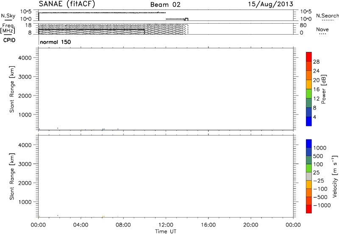Image resolution: width=339 pixels, height=234 pixels.
Task: Click the date 15/Aug/2013
Action: [270, 4]
